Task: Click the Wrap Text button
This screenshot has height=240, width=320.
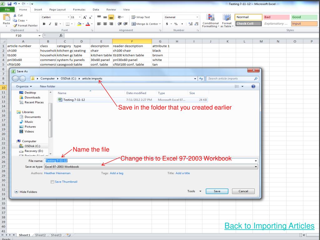Action: pos(141,17)
